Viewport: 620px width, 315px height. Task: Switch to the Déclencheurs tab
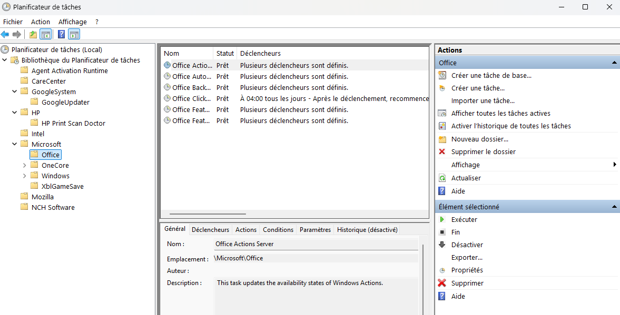pos(210,230)
